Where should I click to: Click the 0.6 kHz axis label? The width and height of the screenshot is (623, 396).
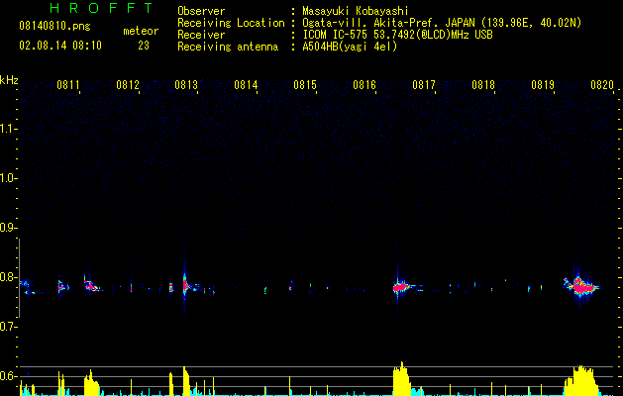[8, 376]
